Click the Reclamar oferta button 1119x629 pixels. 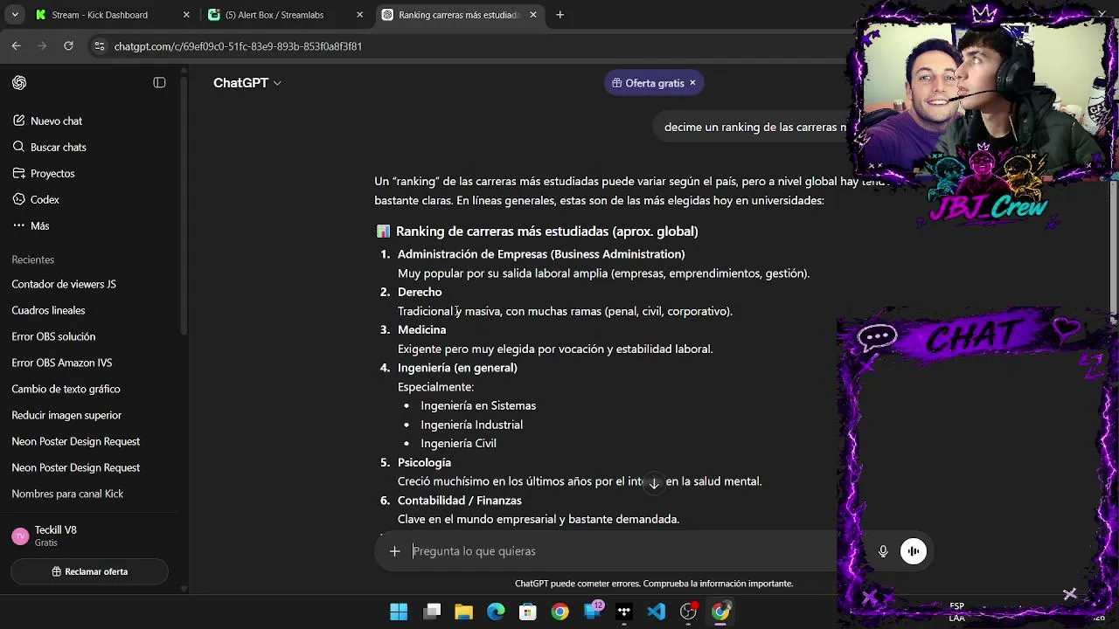point(89,571)
